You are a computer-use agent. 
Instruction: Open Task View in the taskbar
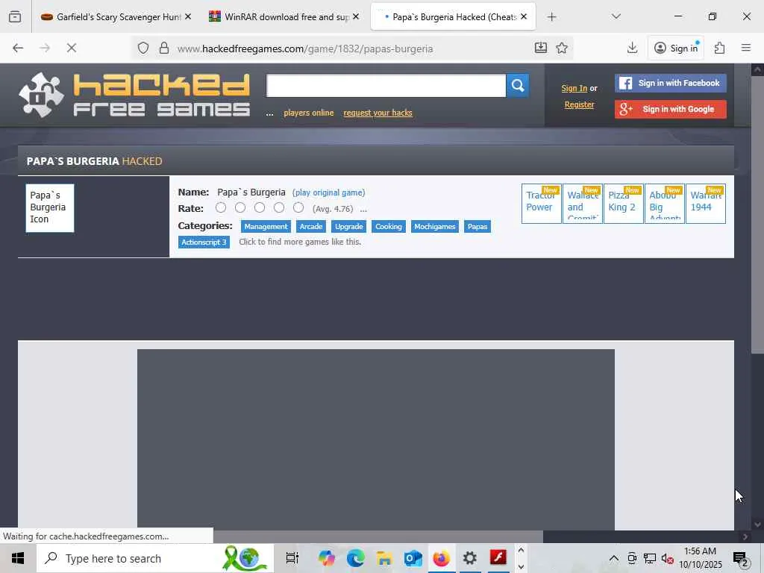tap(292, 558)
